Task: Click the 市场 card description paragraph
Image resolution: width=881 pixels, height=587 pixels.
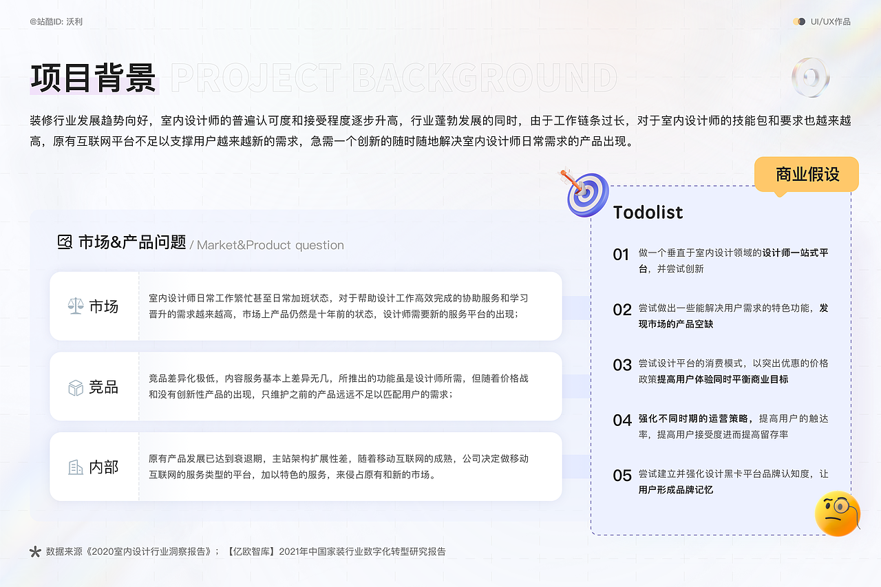Action: [x=338, y=306]
